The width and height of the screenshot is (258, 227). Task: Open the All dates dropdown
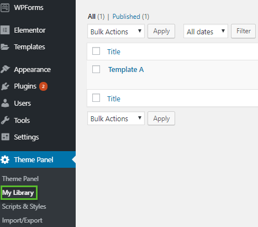[206, 32]
